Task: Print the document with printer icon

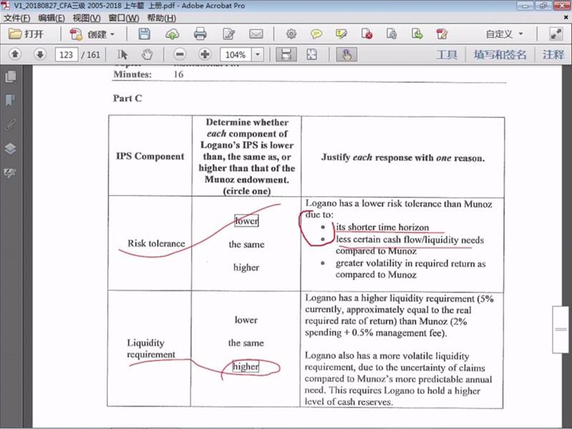Action: [x=200, y=34]
